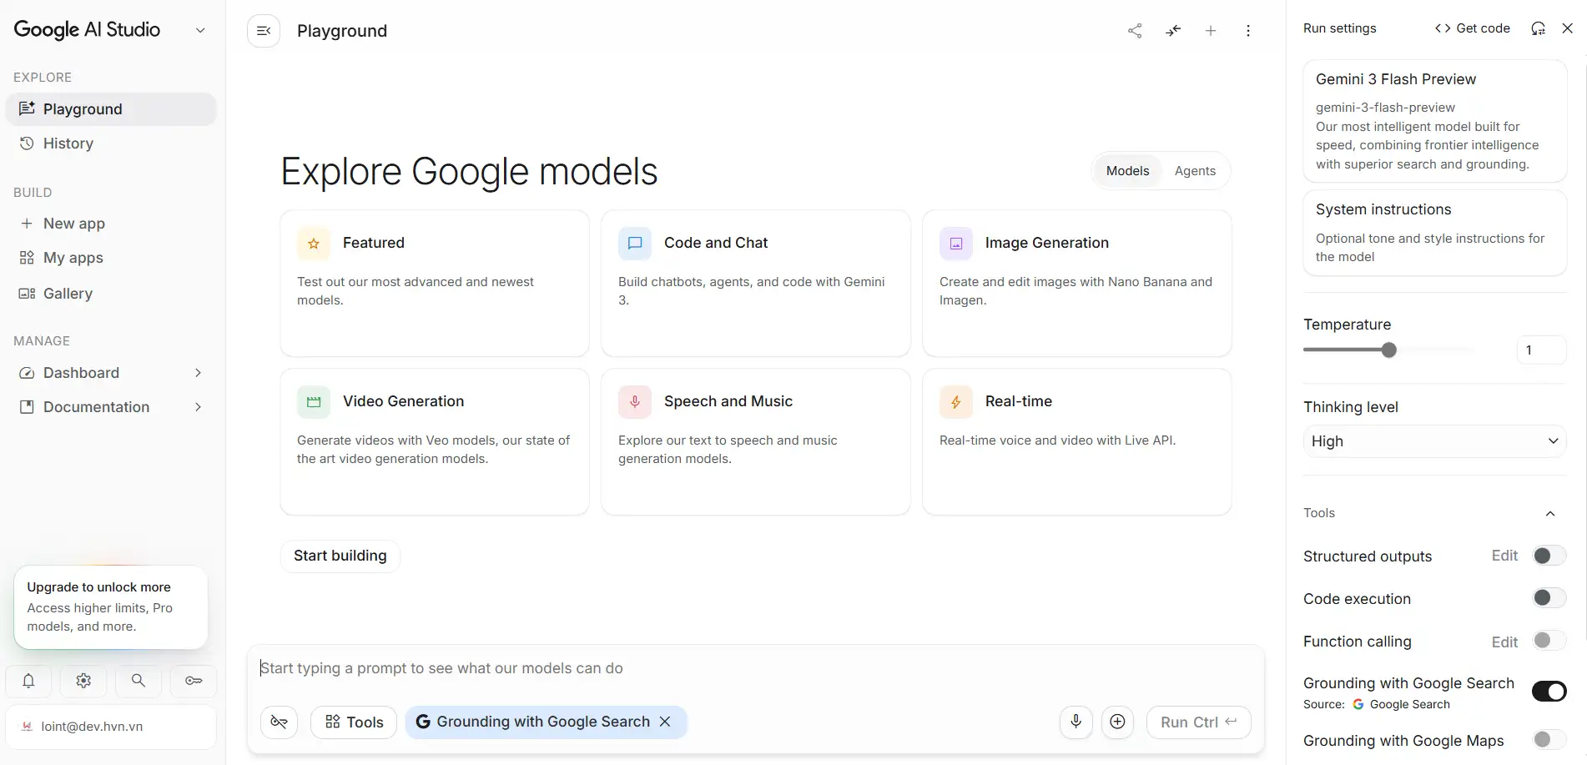The image size is (1587, 765).
Task: Open the Tools button in the prompt bar
Action: (354, 722)
